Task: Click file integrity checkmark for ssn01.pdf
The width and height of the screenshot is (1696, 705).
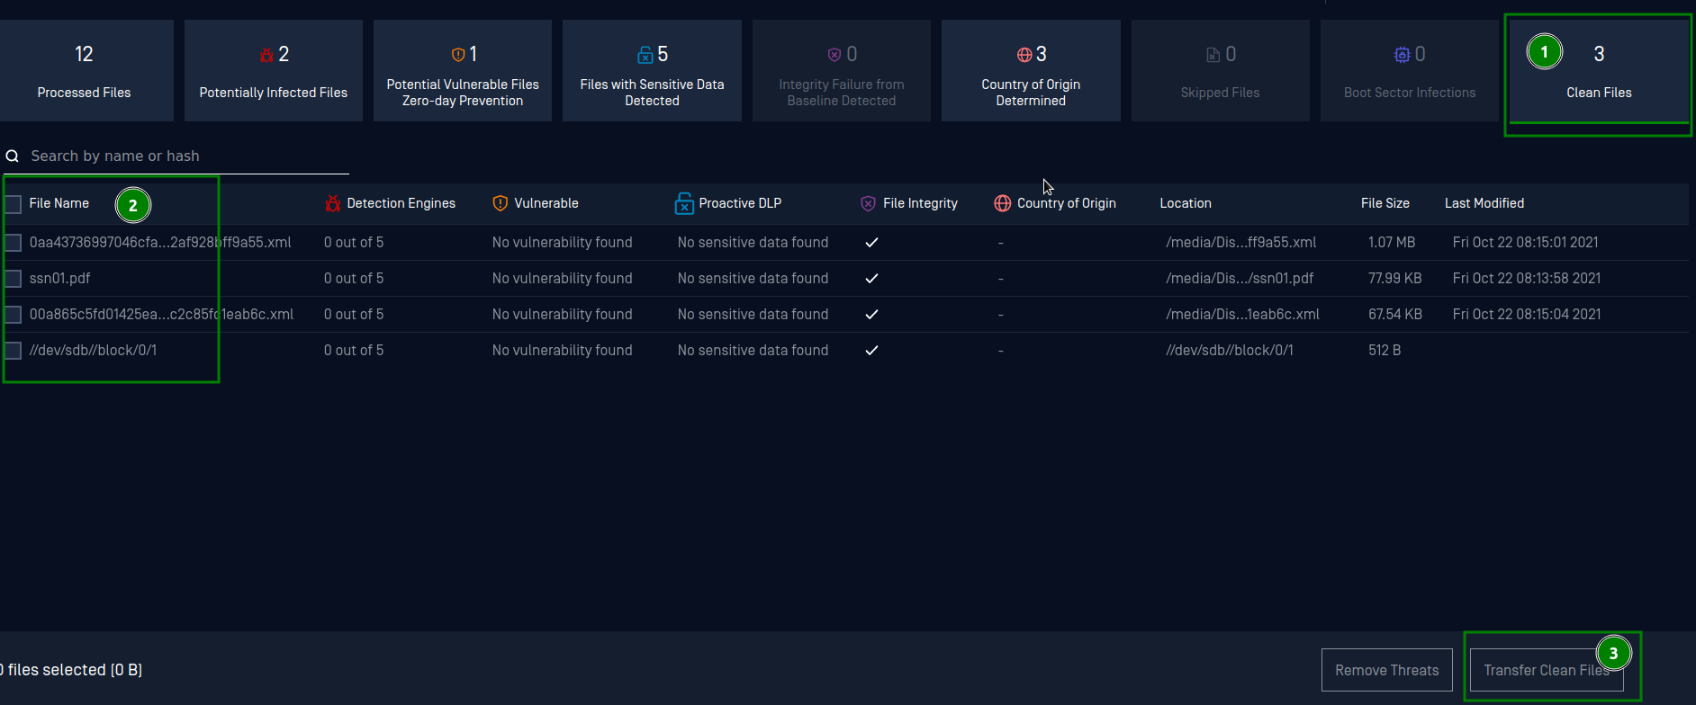Action: (x=871, y=279)
